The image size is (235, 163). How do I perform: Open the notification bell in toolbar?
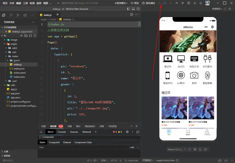pos(201,3)
